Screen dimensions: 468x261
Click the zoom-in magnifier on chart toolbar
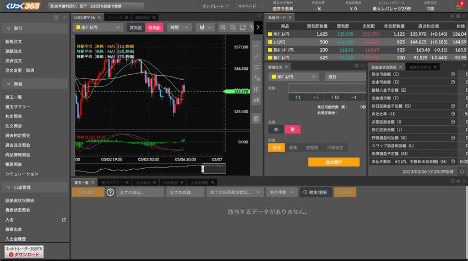tap(223, 27)
